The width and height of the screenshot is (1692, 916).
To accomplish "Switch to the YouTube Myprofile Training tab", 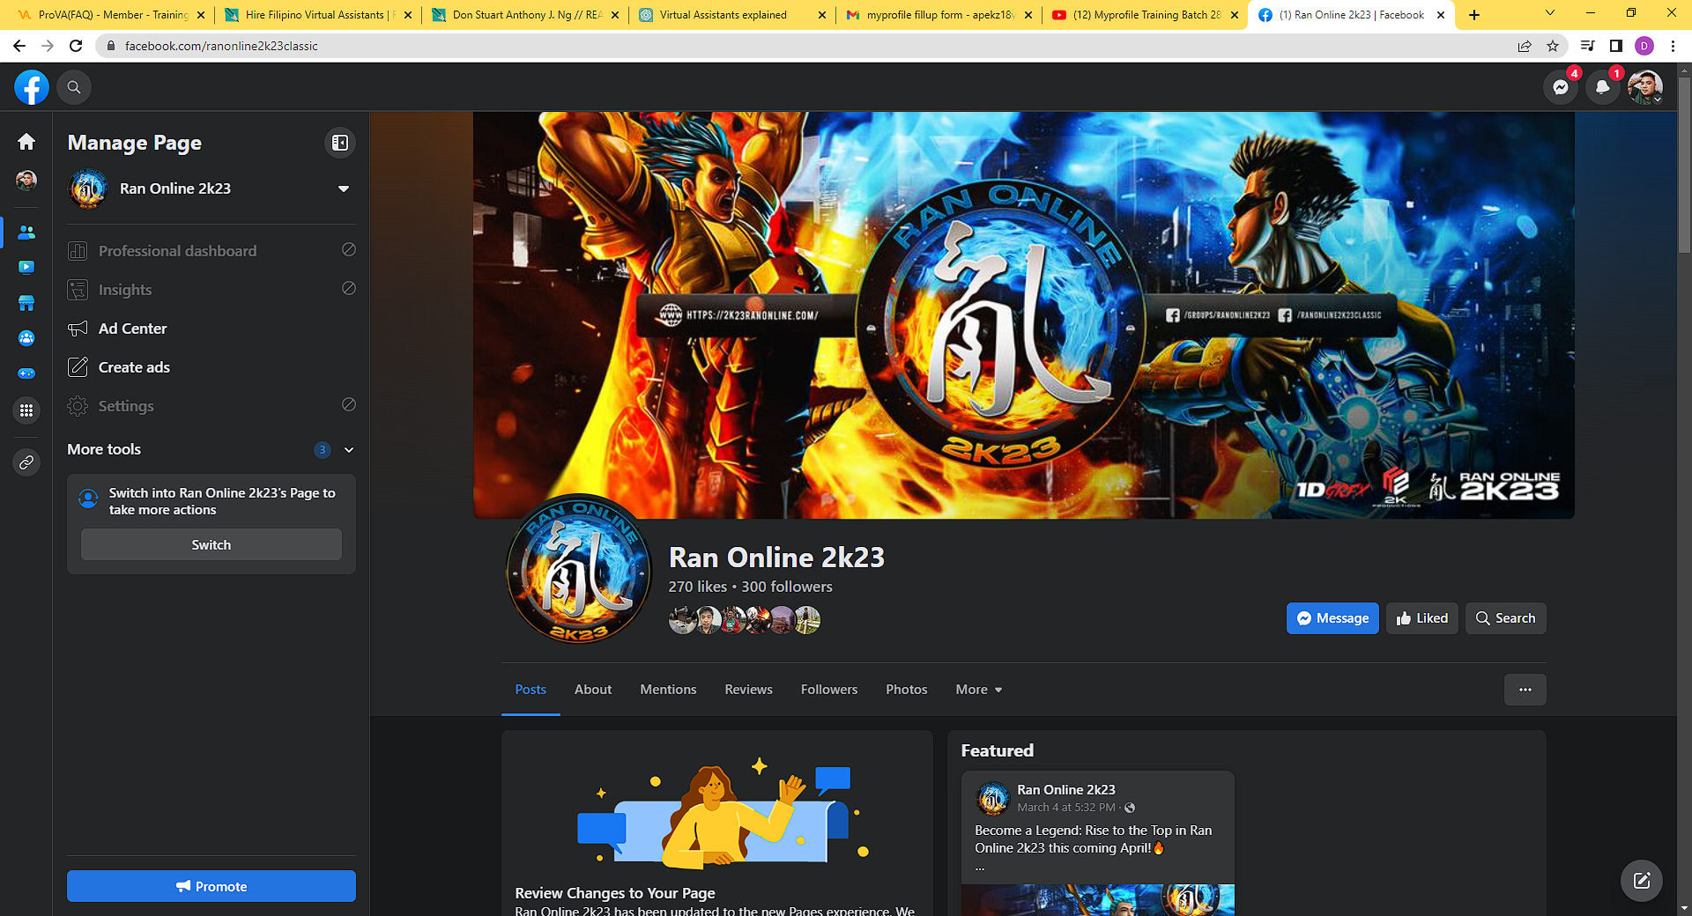I will point(1146,15).
